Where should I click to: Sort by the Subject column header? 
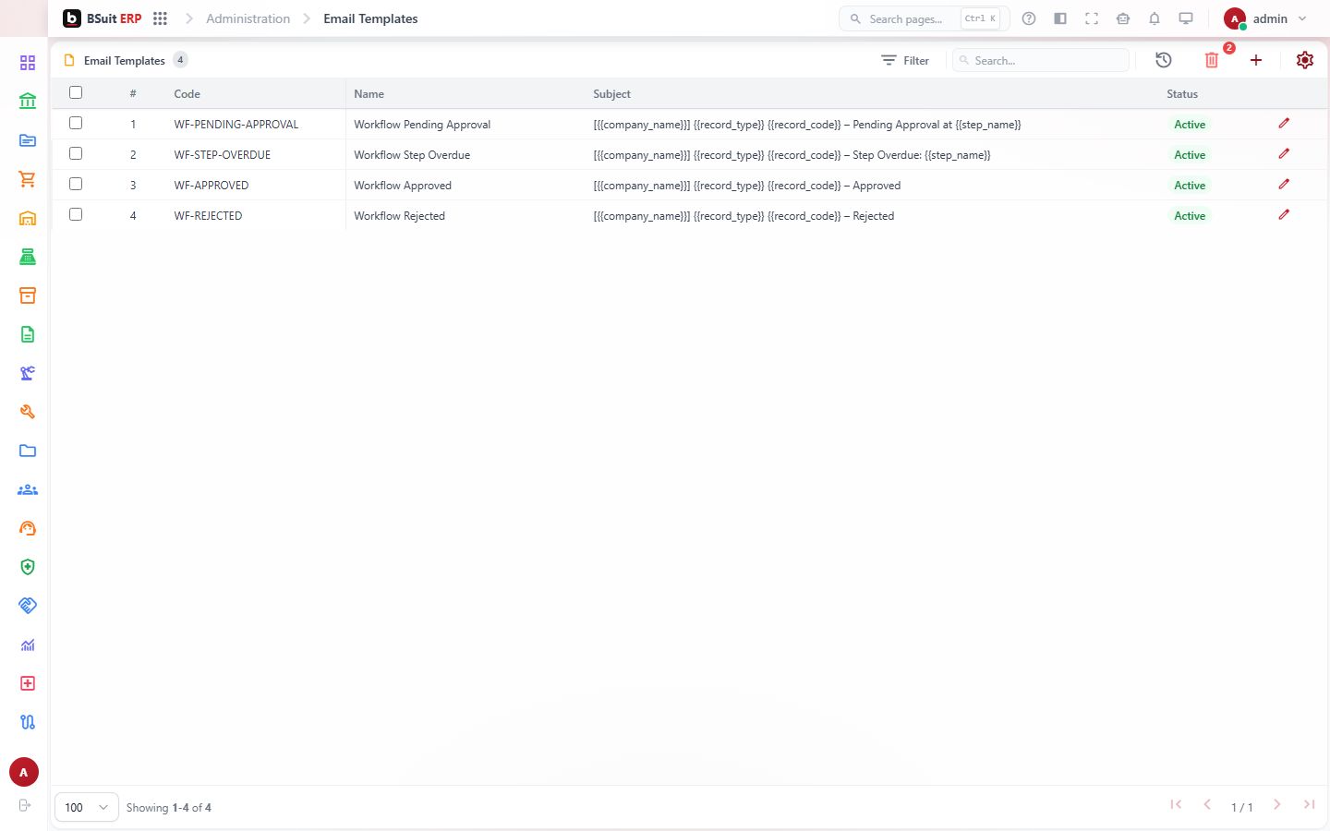point(611,94)
